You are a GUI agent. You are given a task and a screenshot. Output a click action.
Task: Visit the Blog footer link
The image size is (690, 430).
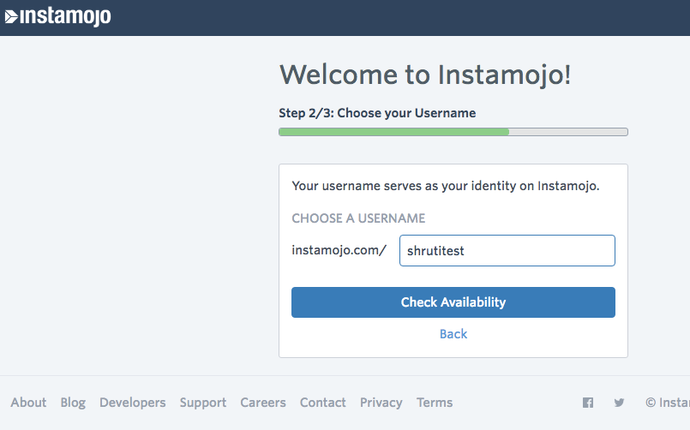tap(73, 403)
